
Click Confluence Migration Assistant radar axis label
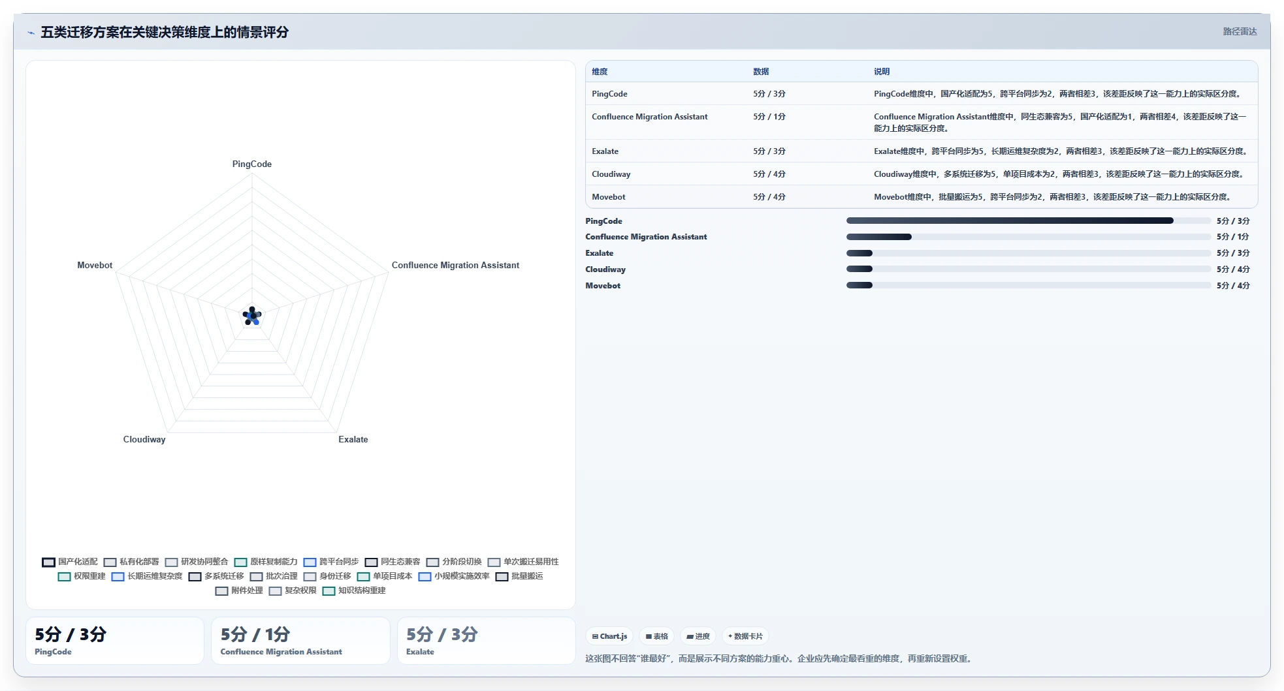coord(455,265)
